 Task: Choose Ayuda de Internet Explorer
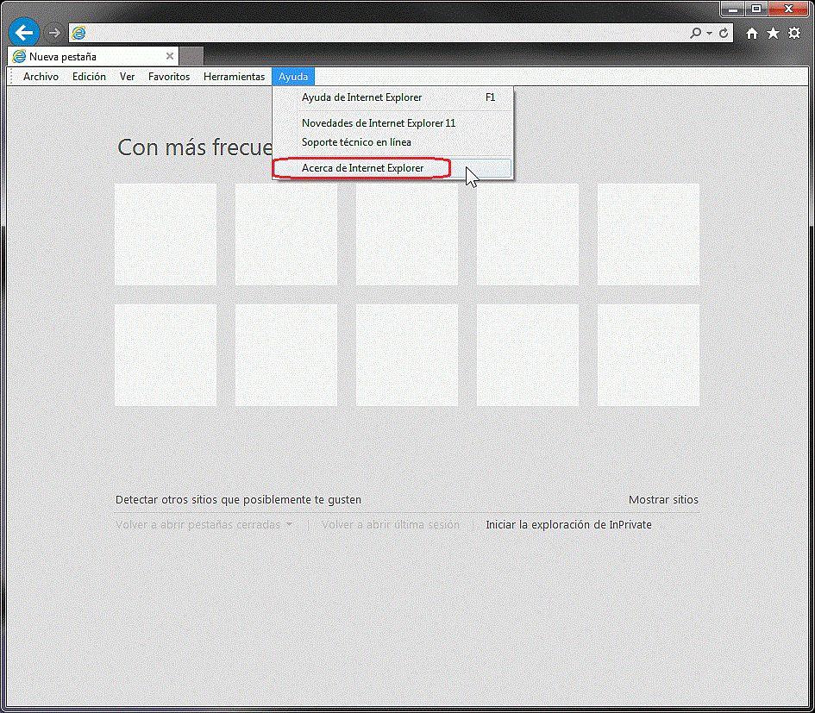click(393, 97)
